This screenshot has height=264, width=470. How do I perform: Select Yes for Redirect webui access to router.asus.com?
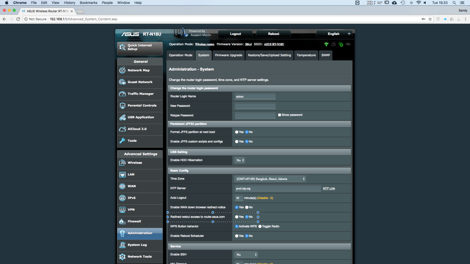237,217
